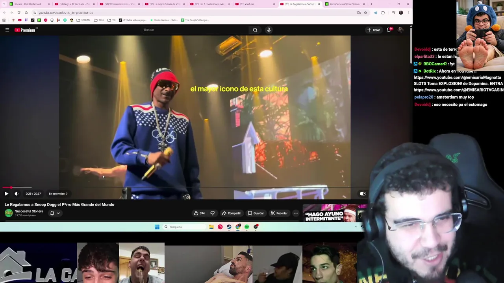
Task: Click the '19,7 K suscriptores' text
Action: (26, 215)
